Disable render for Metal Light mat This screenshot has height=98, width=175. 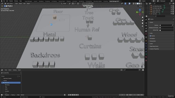173,12
